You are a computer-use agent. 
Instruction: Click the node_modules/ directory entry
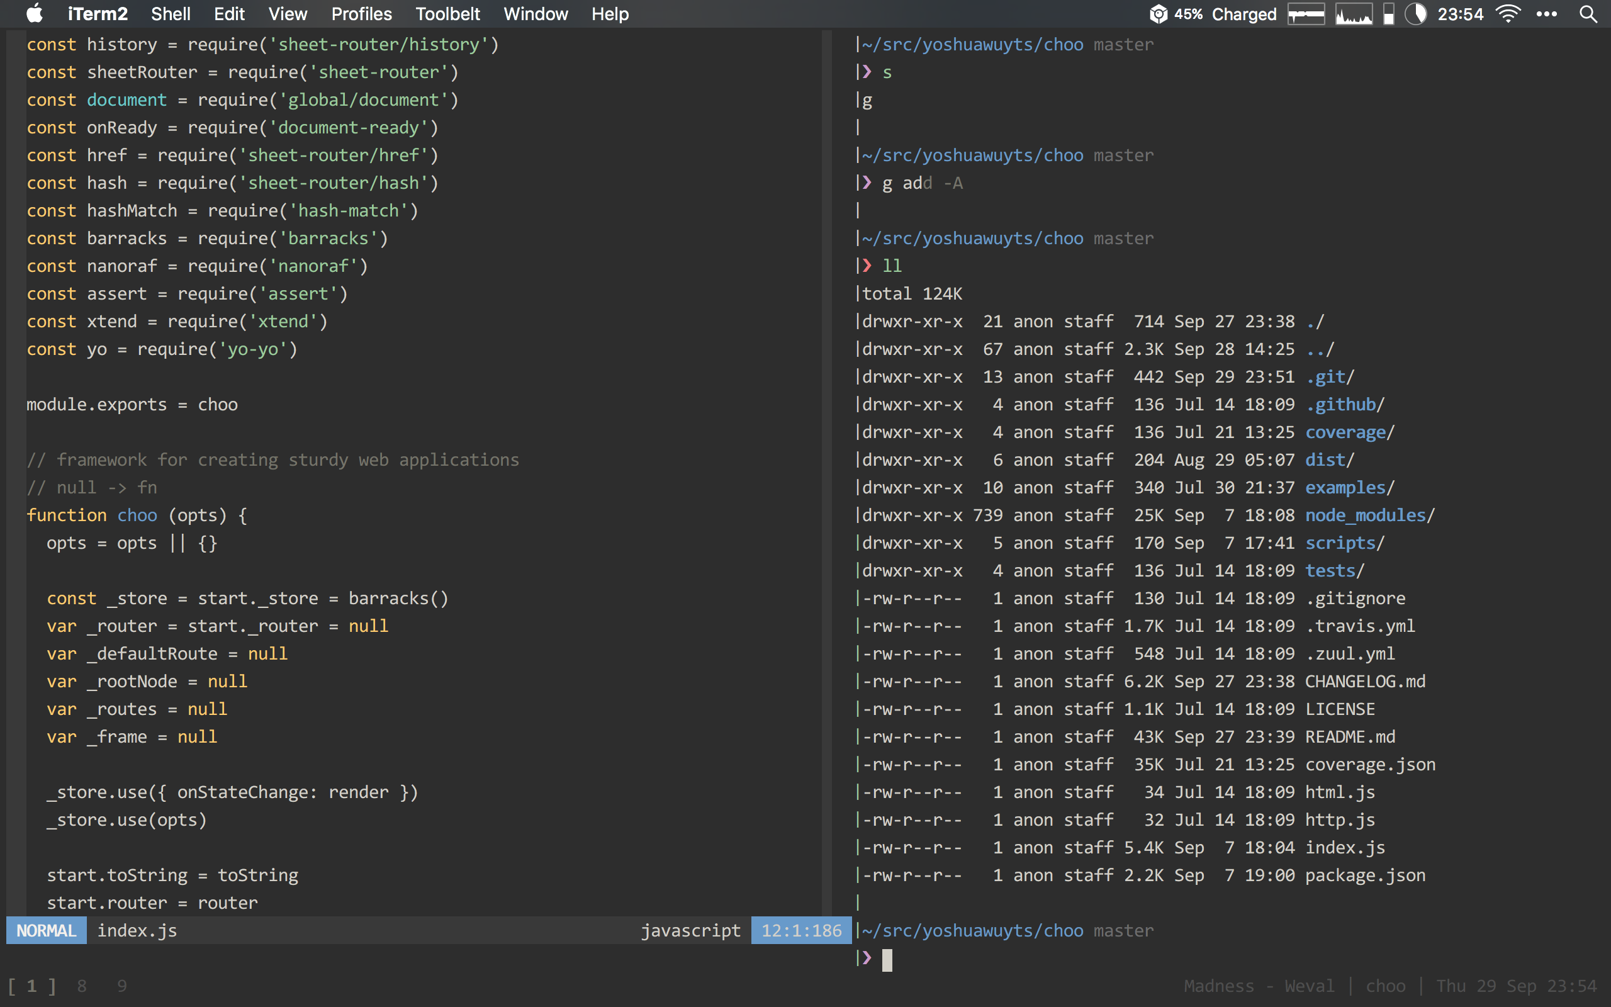coord(1369,515)
